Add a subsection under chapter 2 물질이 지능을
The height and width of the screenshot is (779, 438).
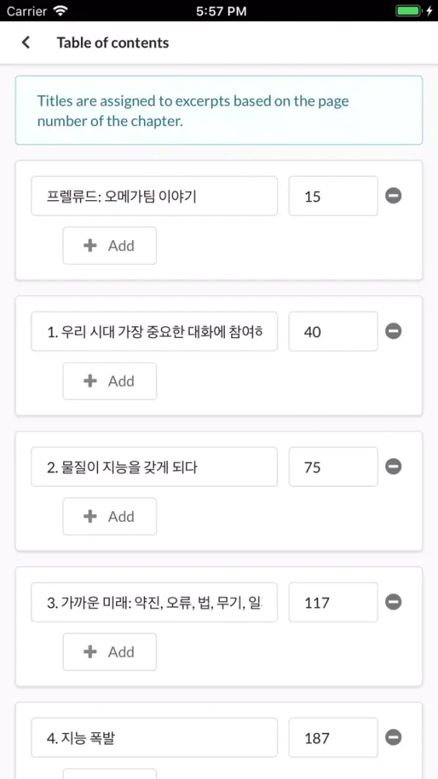110,516
